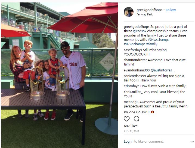Open the @austintorres__ mention
This screenshot has height=148, width=195.
pos(163,70)
